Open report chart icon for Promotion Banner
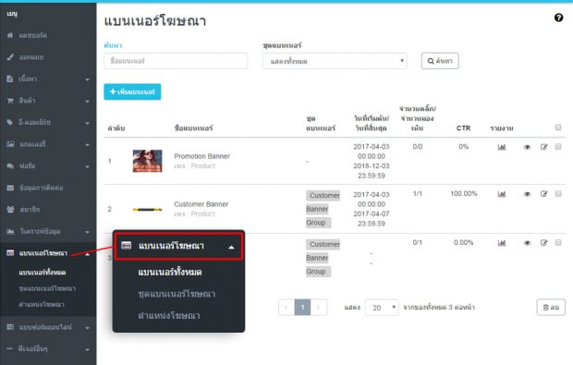This screenshot has width=573, height=365. click(x=501, y=147)
